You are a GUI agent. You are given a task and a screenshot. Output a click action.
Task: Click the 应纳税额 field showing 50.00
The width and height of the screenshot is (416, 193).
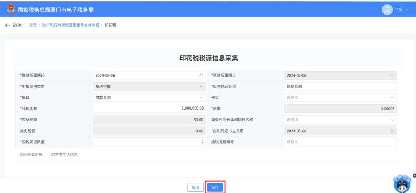pyautogui.click(x=149, y=120)
